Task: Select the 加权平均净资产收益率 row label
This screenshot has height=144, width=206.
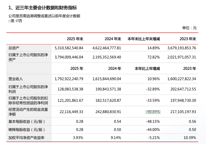Action: (26, 137)
